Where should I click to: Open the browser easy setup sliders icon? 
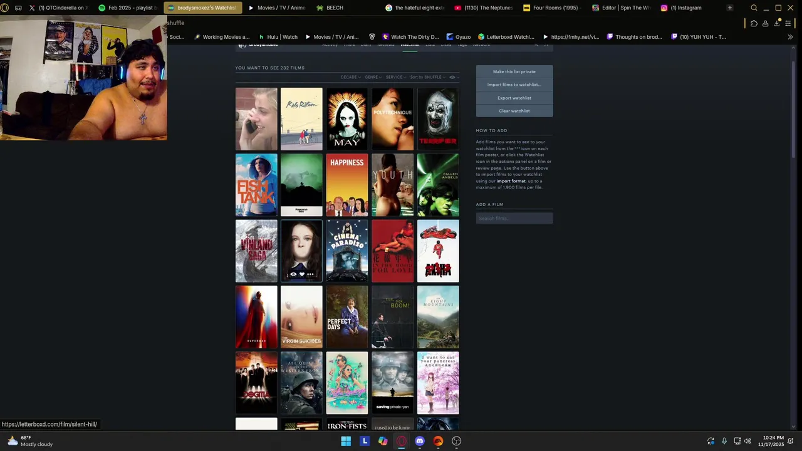[x=789, y=23]
